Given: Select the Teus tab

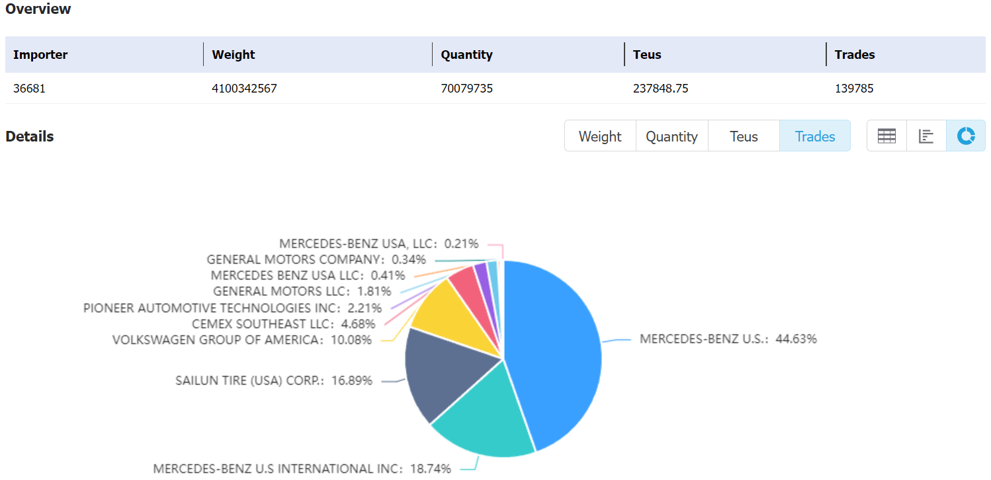Looking at the screenshot, I should (x=744, y=136).
